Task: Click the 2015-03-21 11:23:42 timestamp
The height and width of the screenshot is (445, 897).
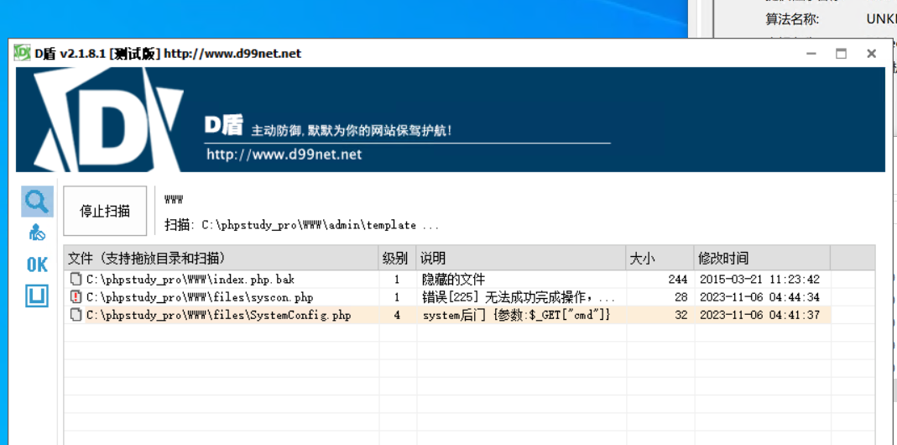Action: click(759, 280)
